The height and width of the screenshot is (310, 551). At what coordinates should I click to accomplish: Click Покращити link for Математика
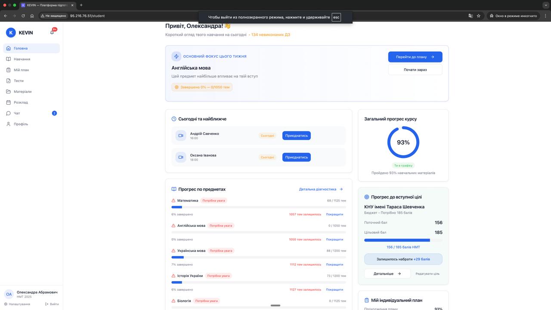coord(334,214)
